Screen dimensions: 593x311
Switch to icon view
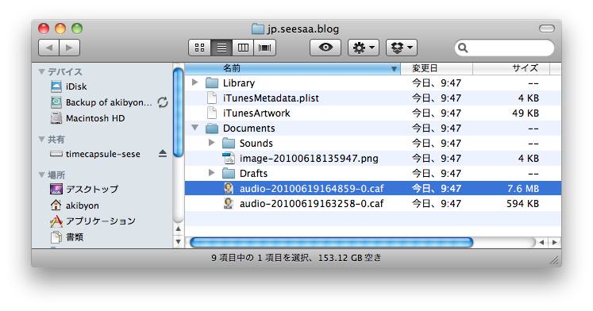click(x=200, y=48)
